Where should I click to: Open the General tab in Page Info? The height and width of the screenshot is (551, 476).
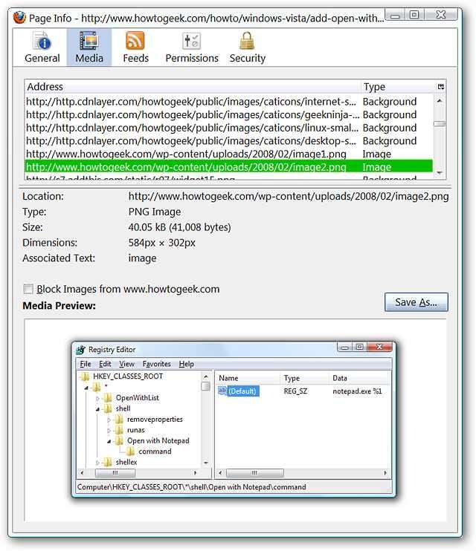pyautogui.click(x=42, y=48)
